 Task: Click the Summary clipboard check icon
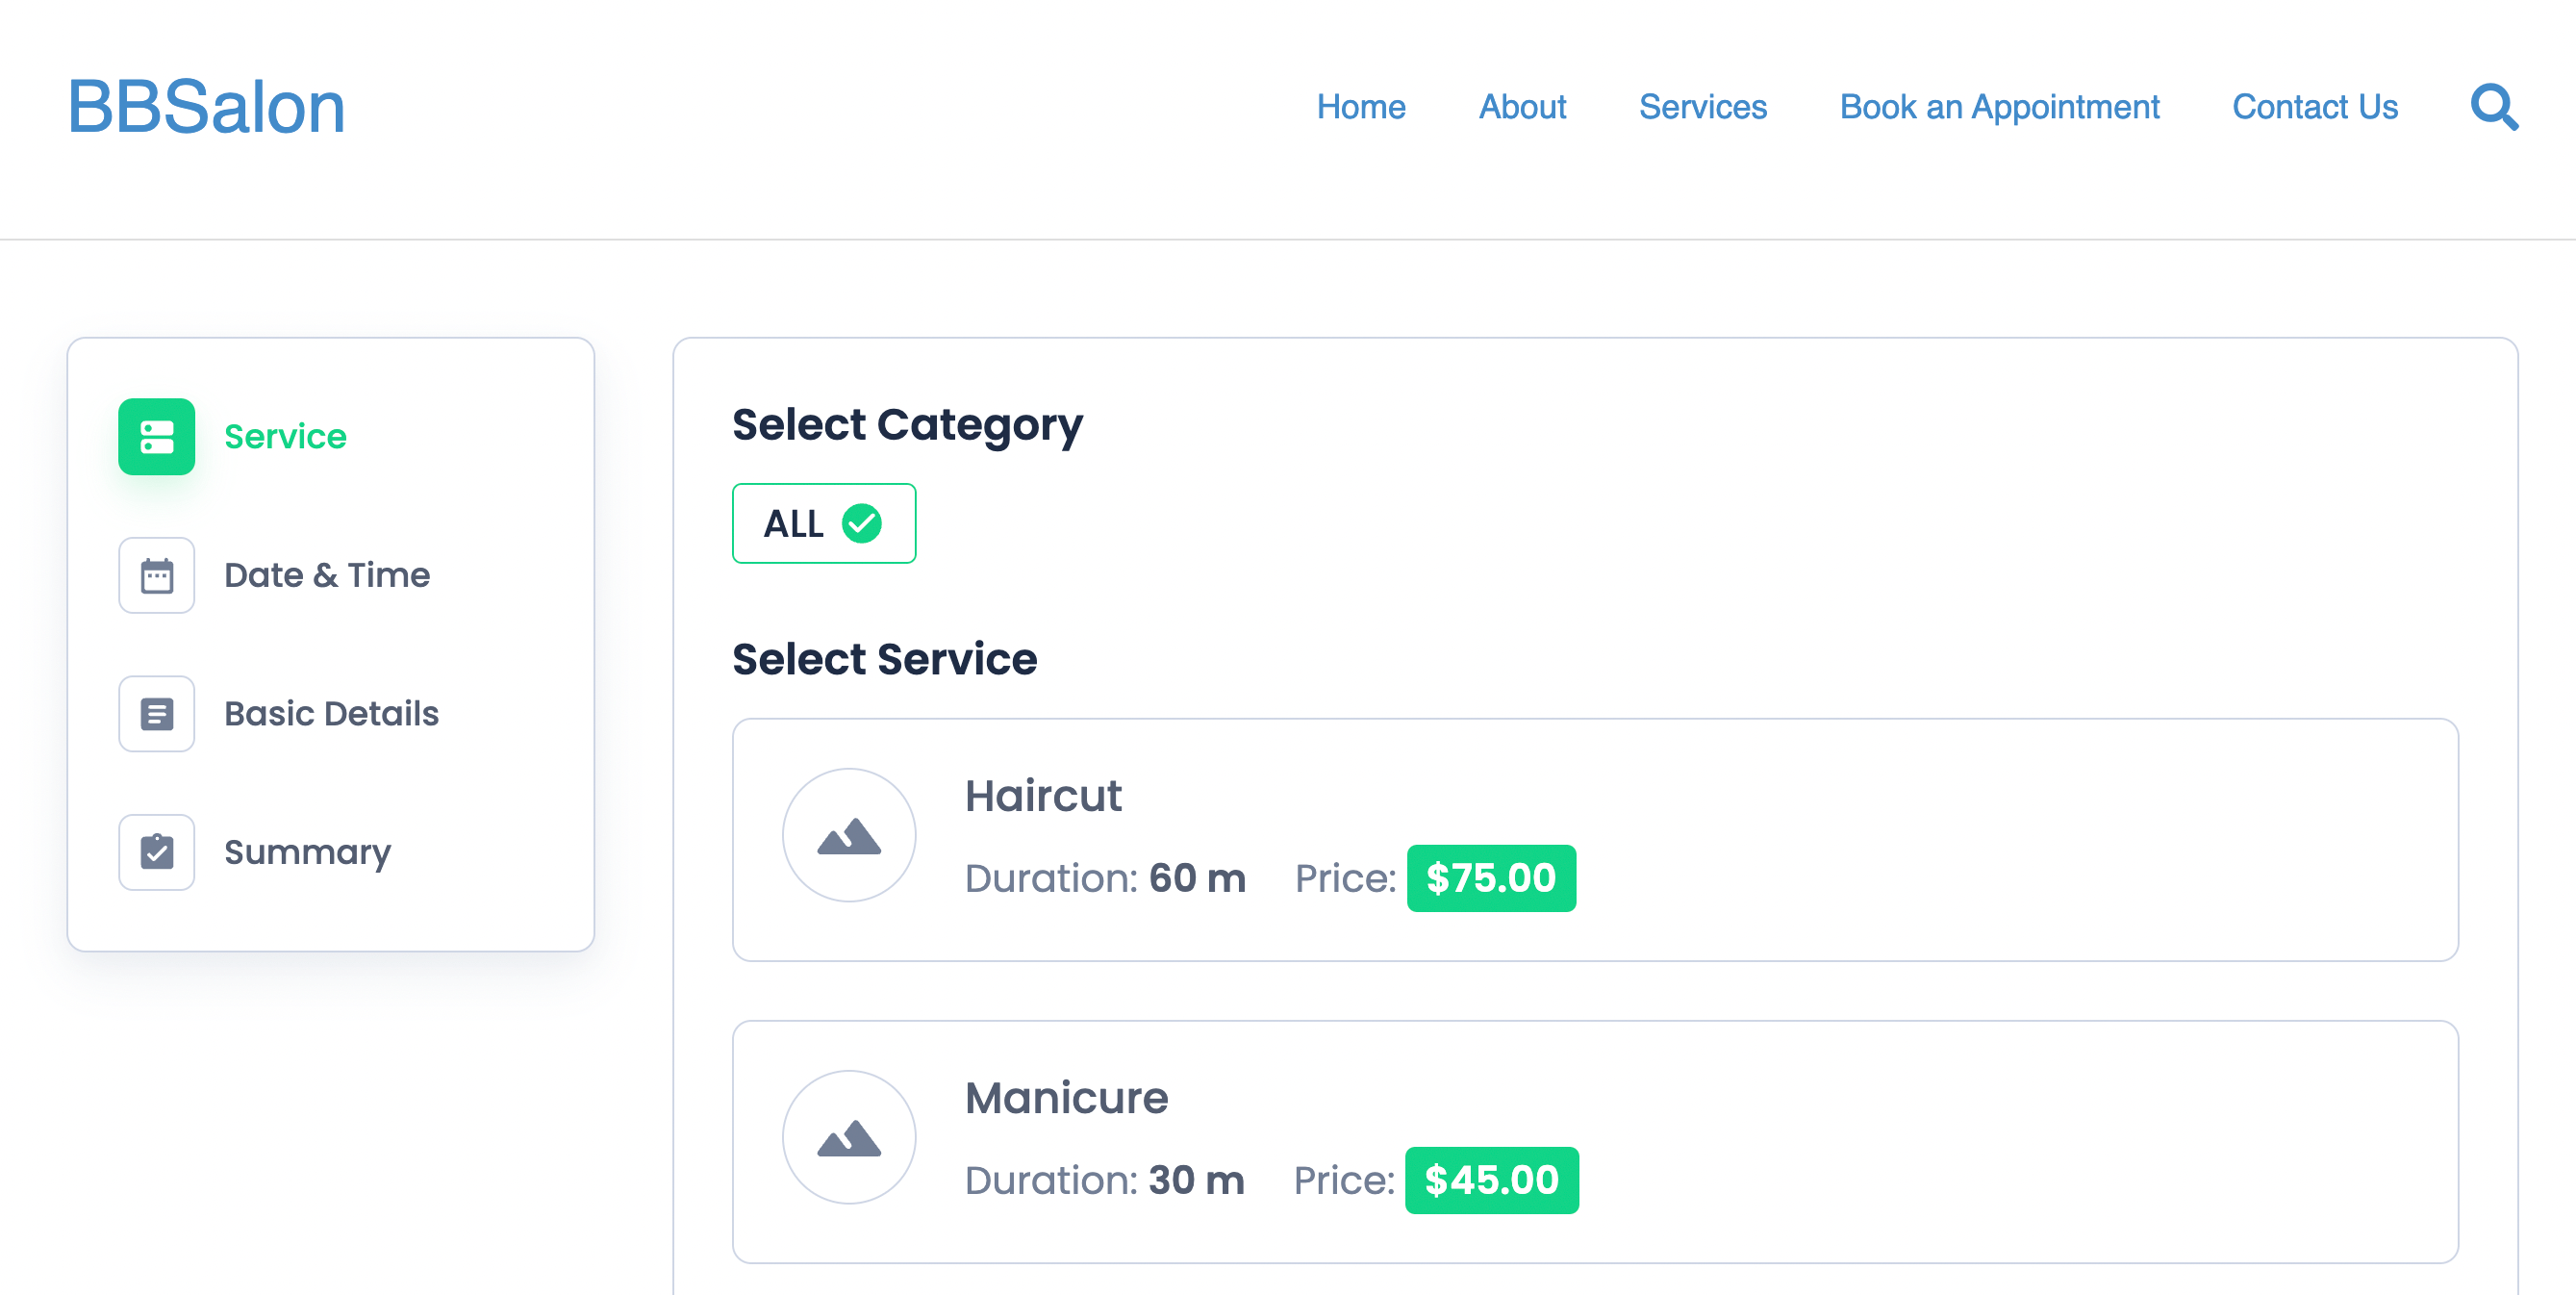pos(157,852)
